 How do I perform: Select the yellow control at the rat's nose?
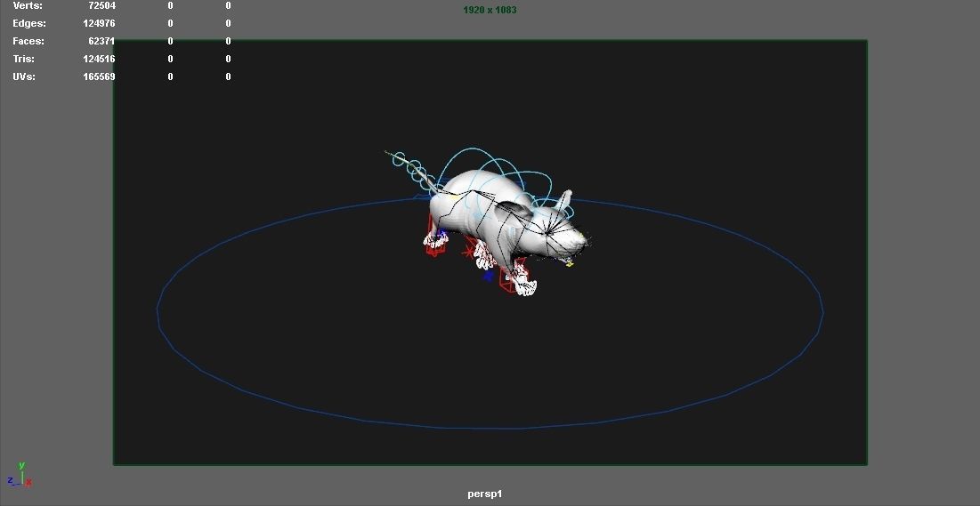pos(569,264)
